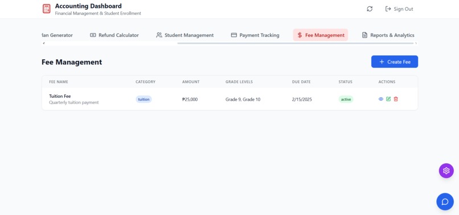Open the blue chat bubble button
This screenshot has width=459, height=215.
coord(445,201)
